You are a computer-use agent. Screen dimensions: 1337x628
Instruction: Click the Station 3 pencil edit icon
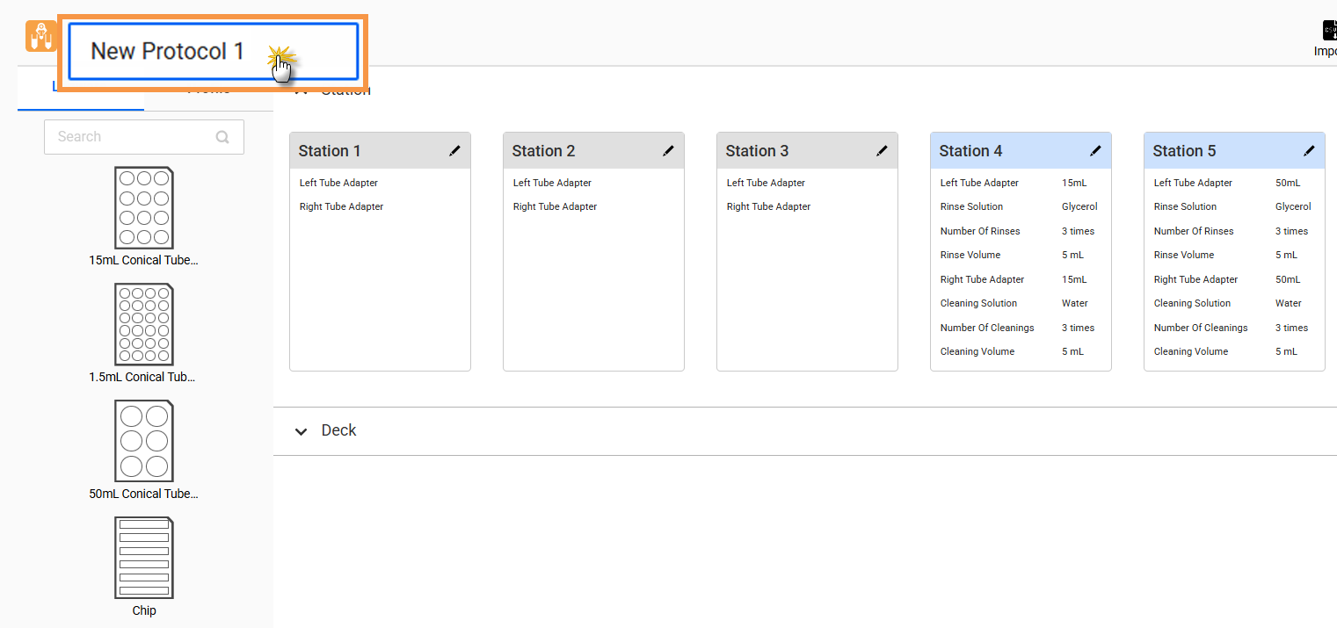882,151
